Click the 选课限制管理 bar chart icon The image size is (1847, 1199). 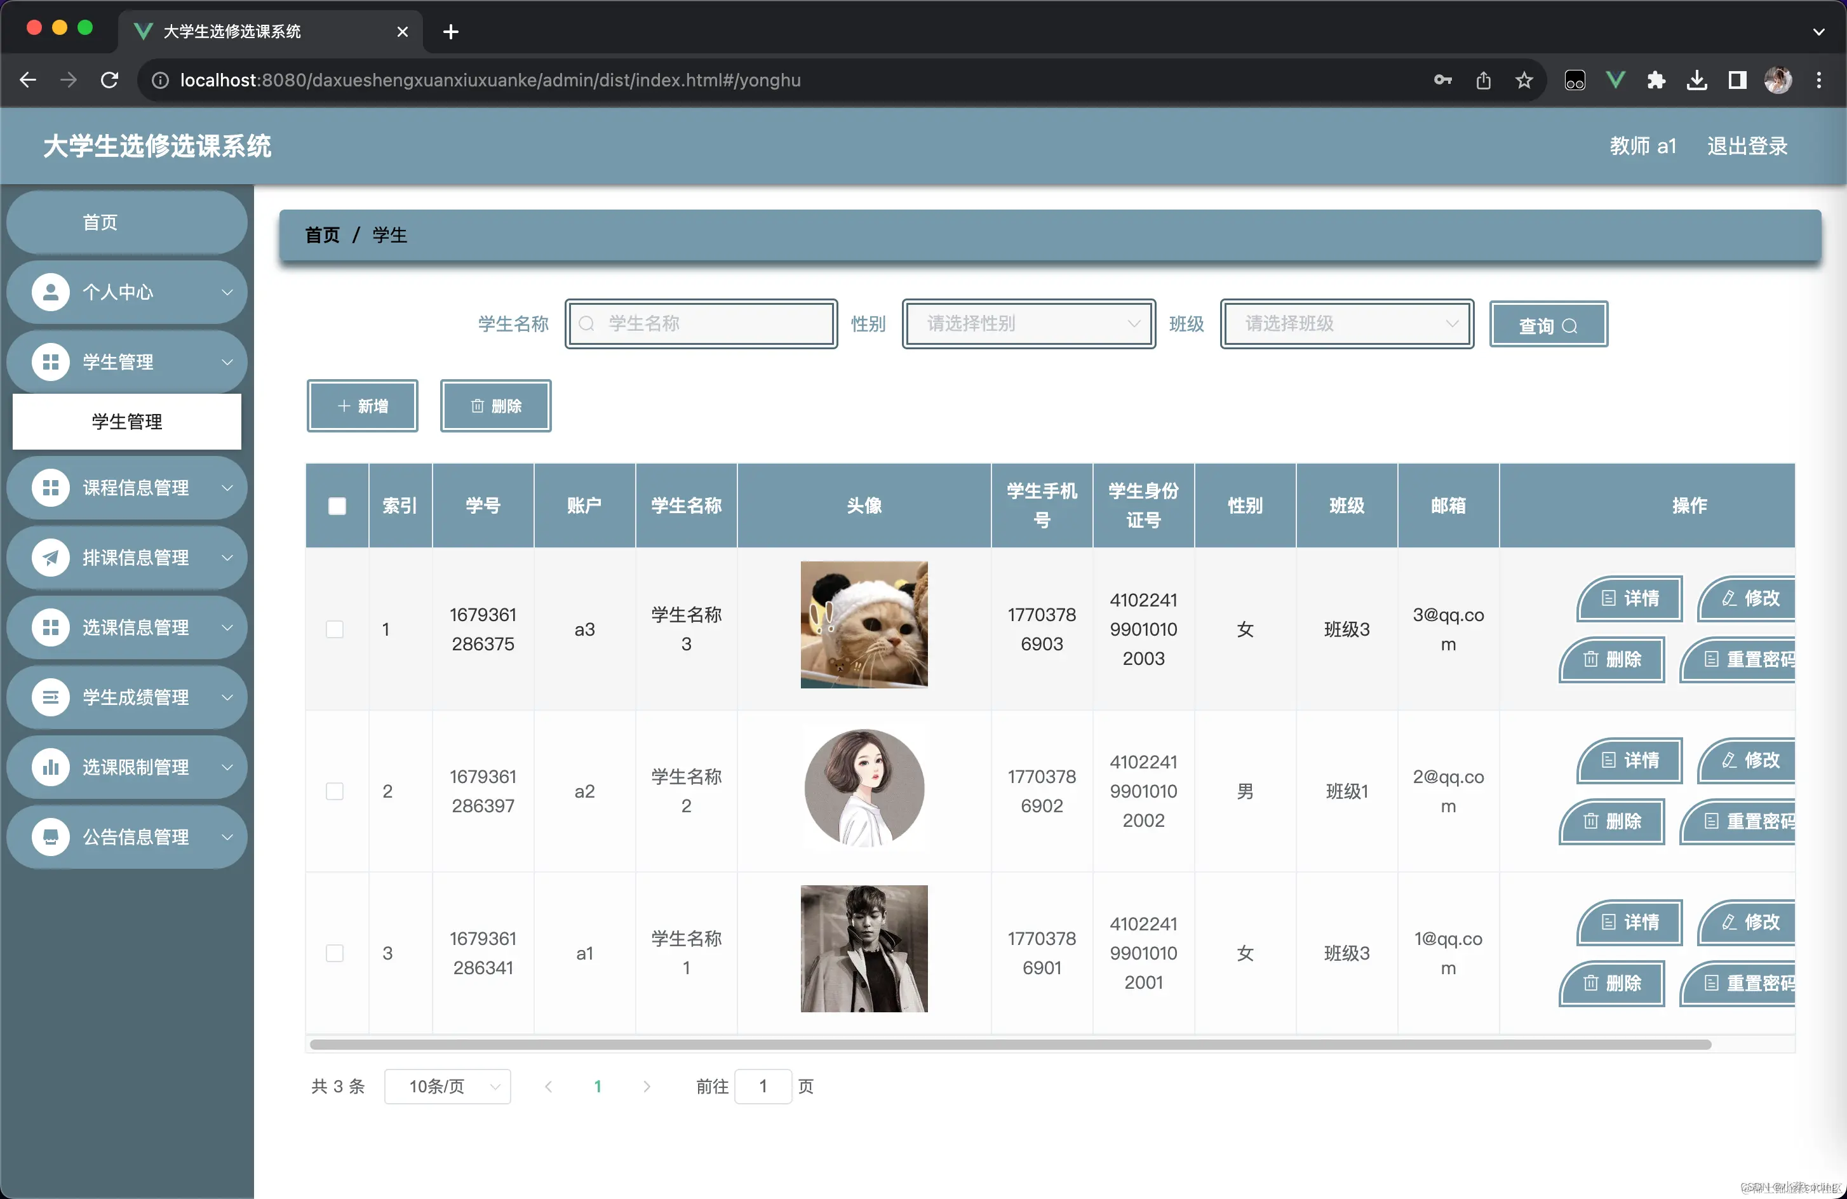point(50,768)
